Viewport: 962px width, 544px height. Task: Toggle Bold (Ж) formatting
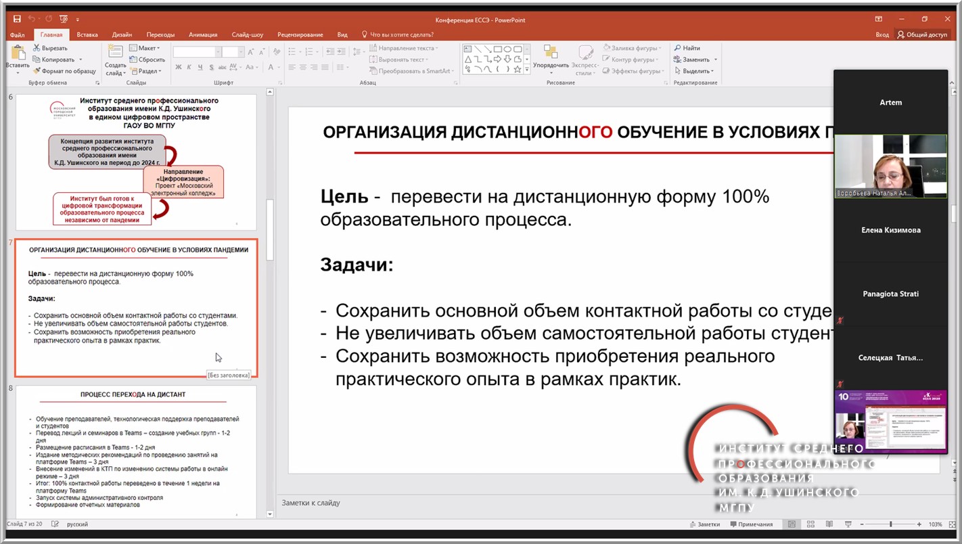pos(179,67)
